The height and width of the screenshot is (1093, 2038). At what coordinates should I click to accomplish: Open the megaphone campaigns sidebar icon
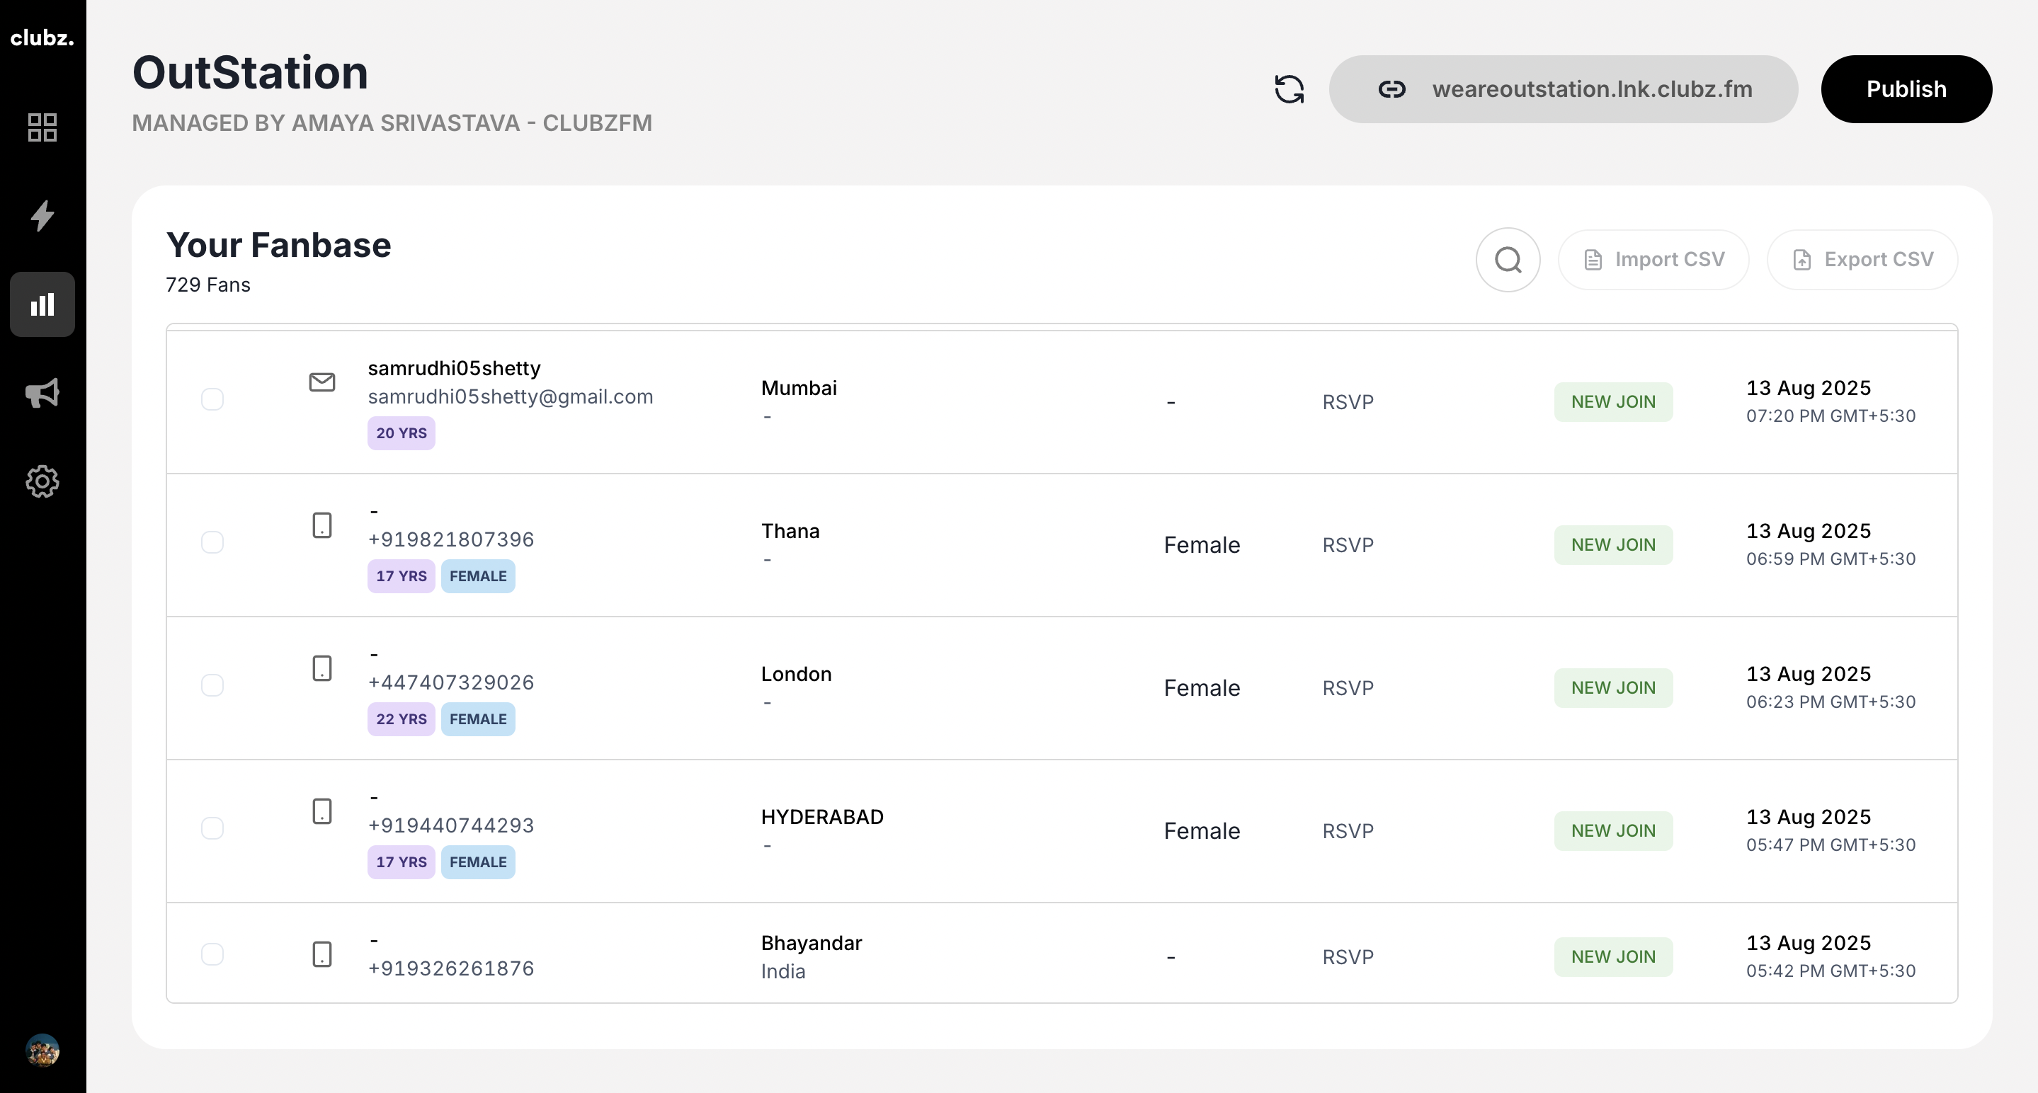pos(42,392)
